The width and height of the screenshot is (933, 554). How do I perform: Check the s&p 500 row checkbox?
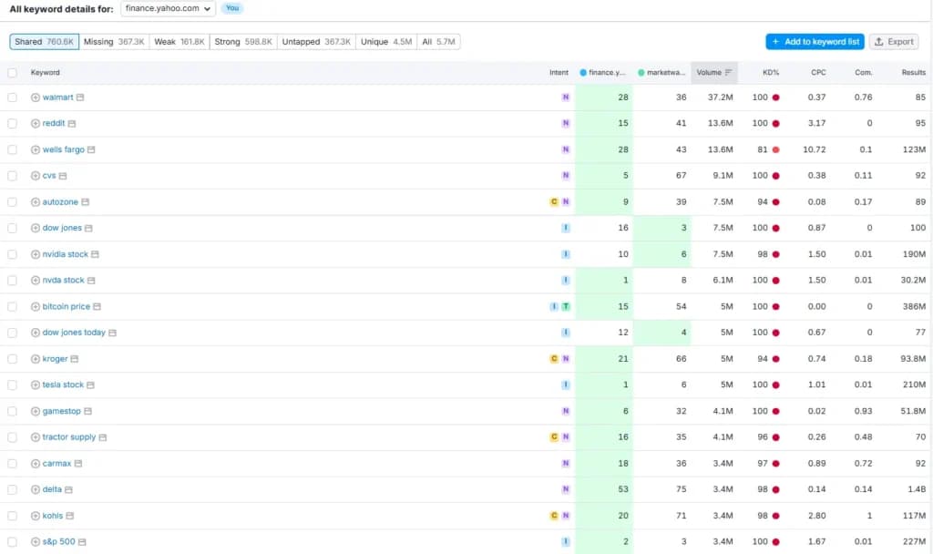(13, 542)
